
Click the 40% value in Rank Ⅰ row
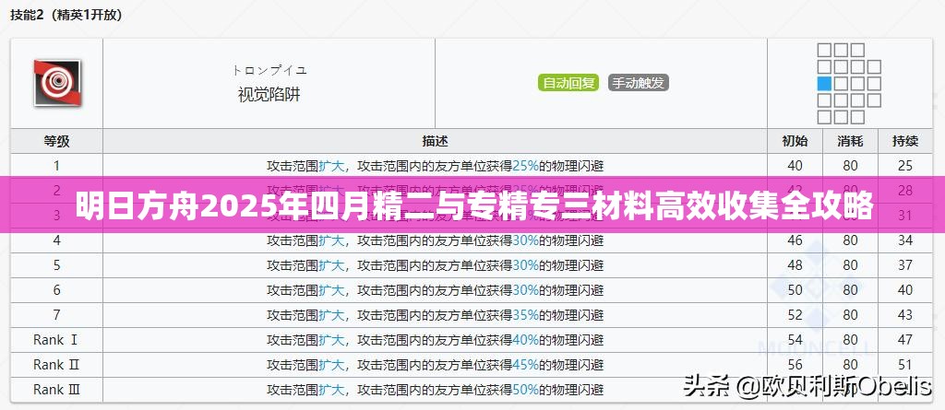[x=525, y=340]
